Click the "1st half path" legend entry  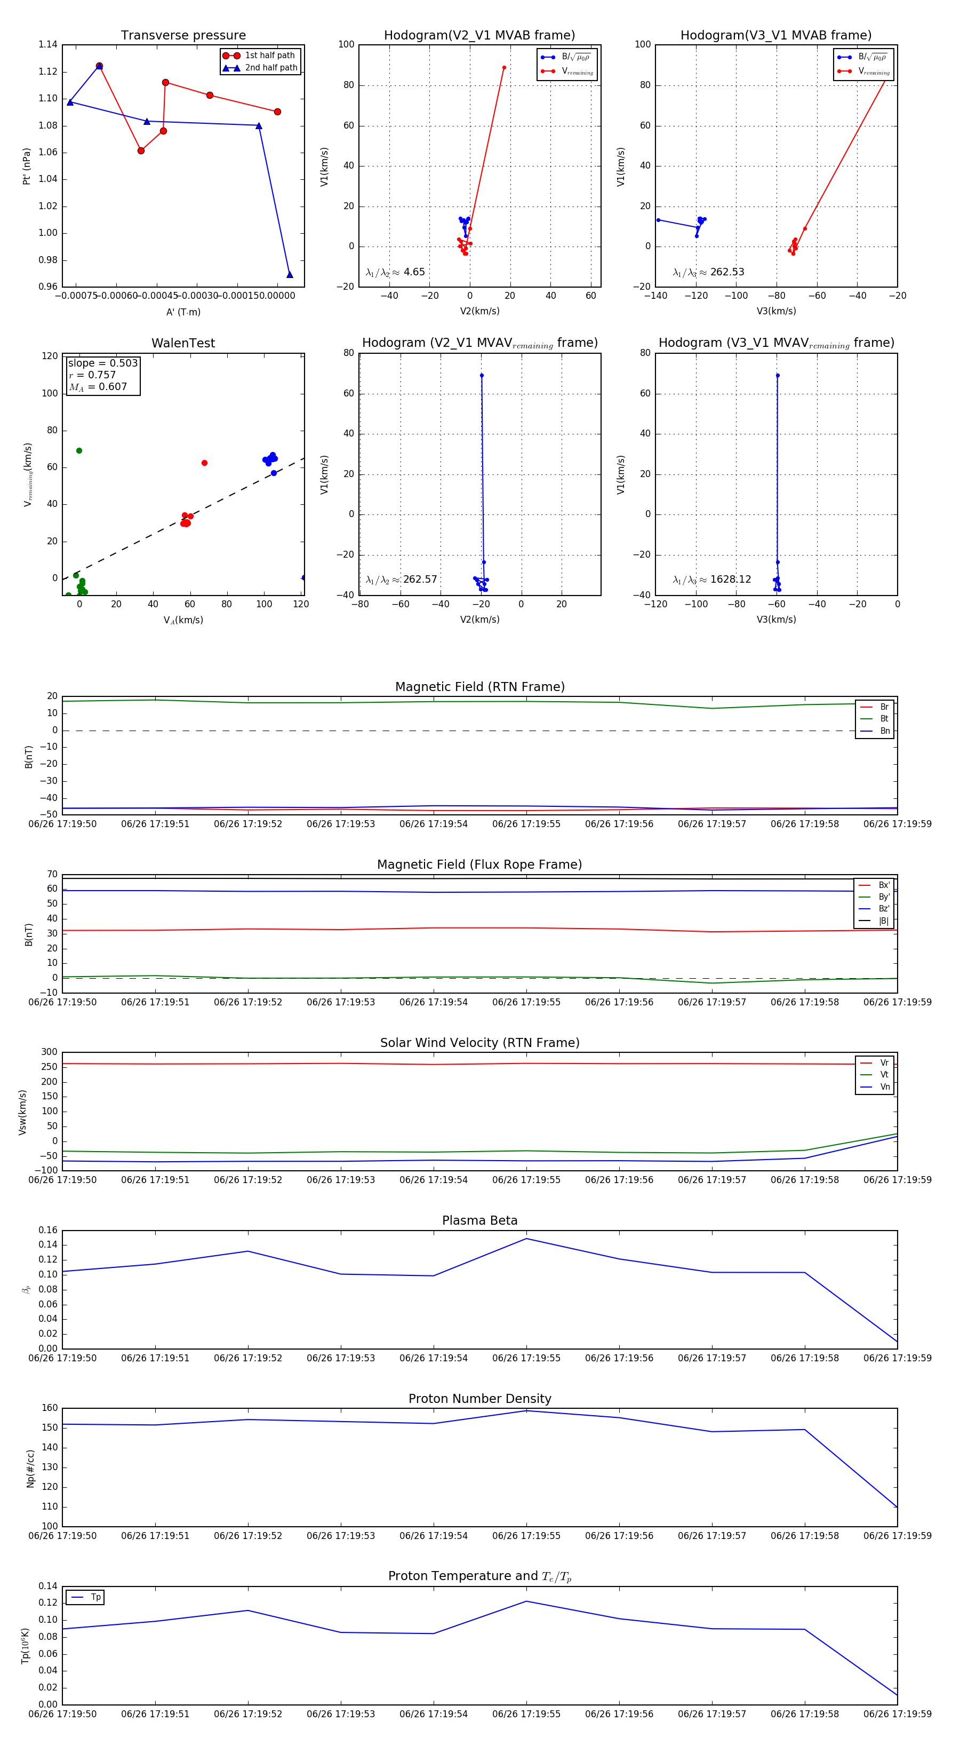pyautogui.click(x=269, y=55)
